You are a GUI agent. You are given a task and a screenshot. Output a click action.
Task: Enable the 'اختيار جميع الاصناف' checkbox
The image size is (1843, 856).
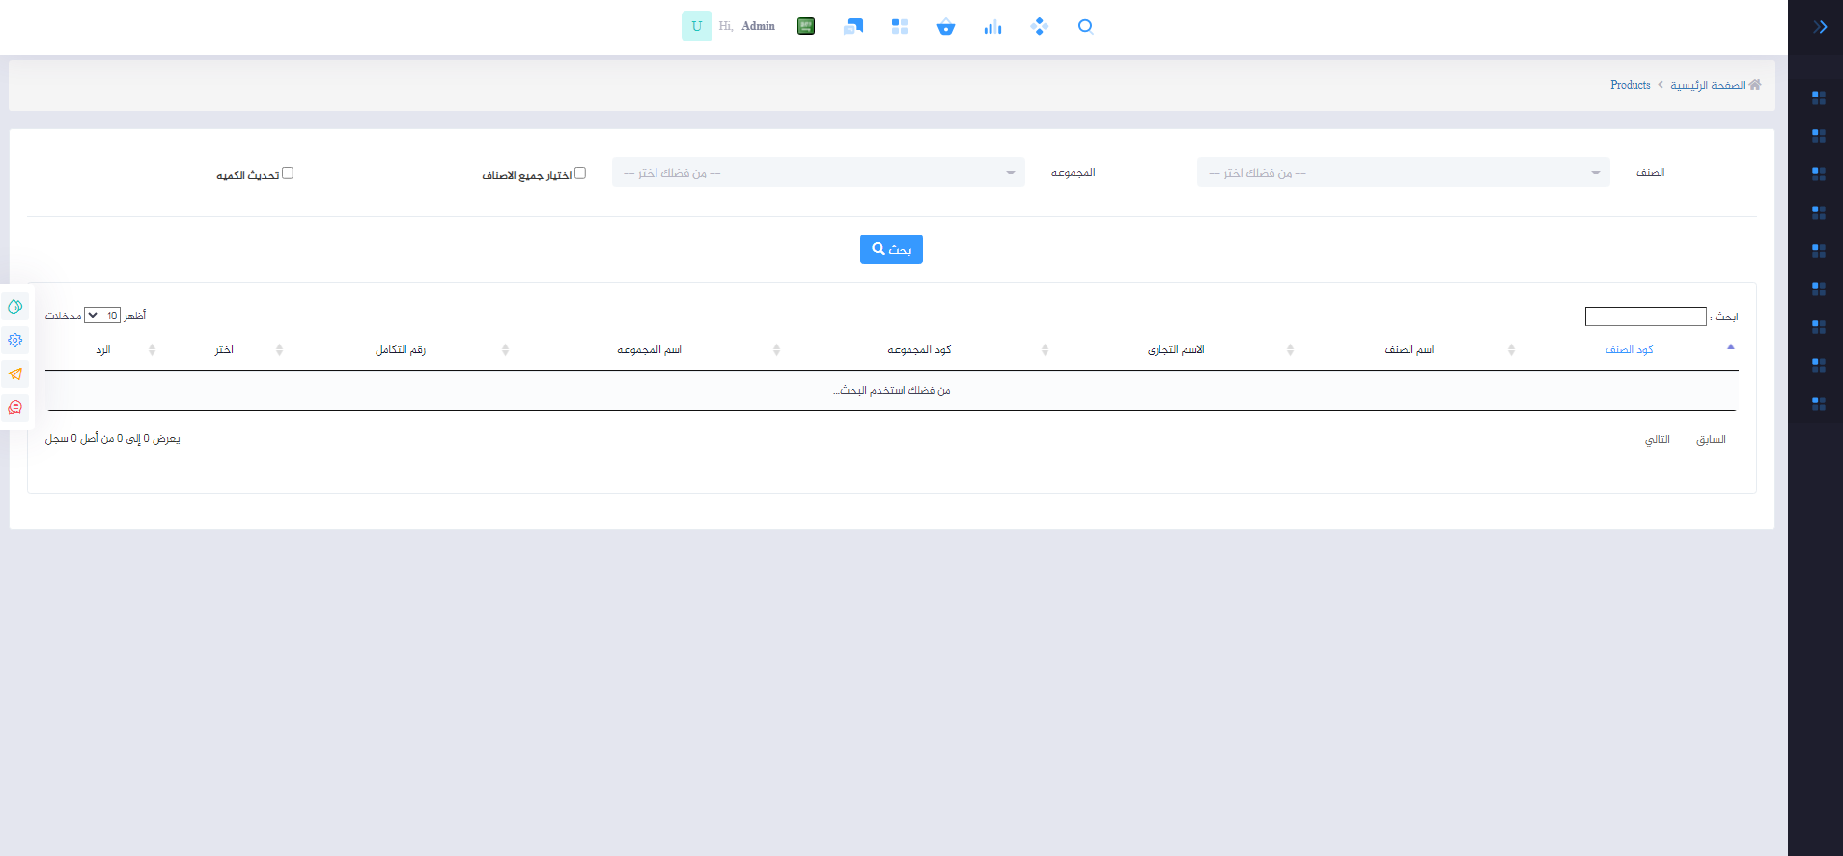click(580, 173)
